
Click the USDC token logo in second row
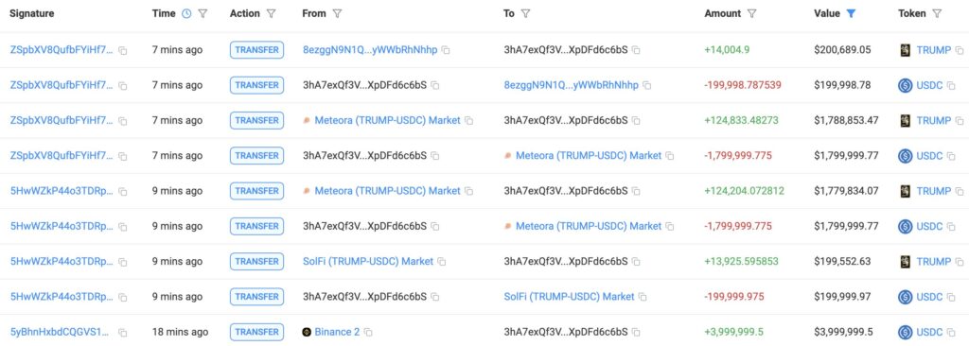click(906, 85)
